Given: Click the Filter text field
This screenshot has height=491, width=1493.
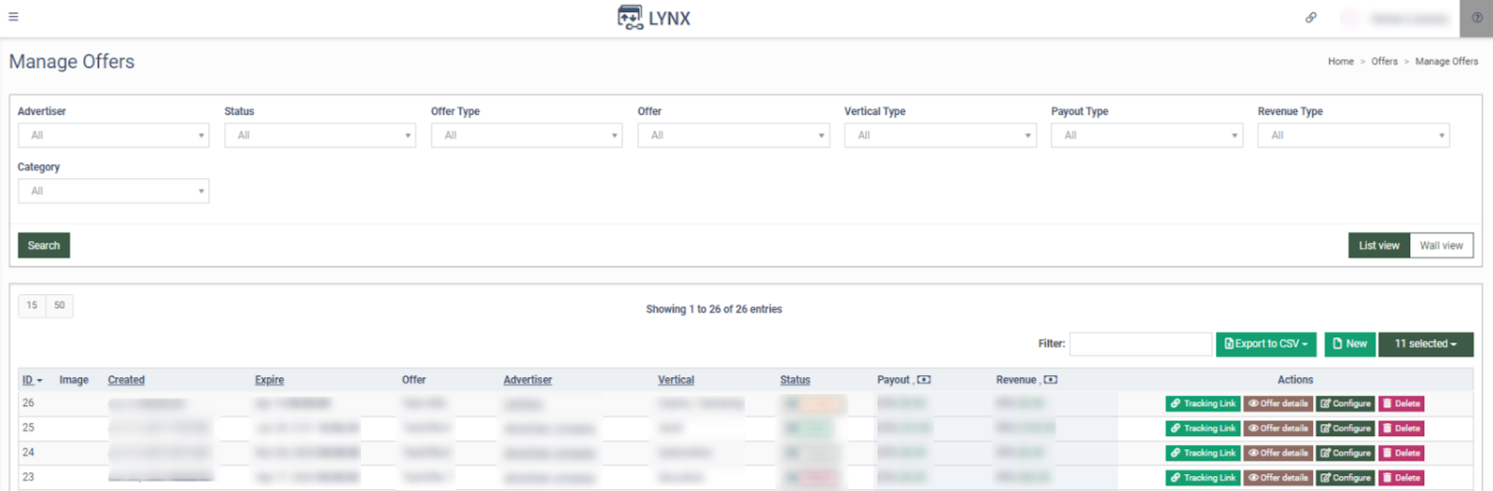Looking at the screenshot, I should point(1140,344).
